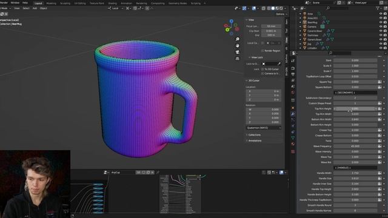Open the Tool properties tab icon
The image size is (388, 218).
[x=293, y=61]
